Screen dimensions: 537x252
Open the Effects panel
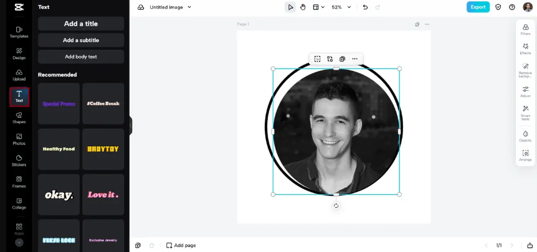(525, 49)
